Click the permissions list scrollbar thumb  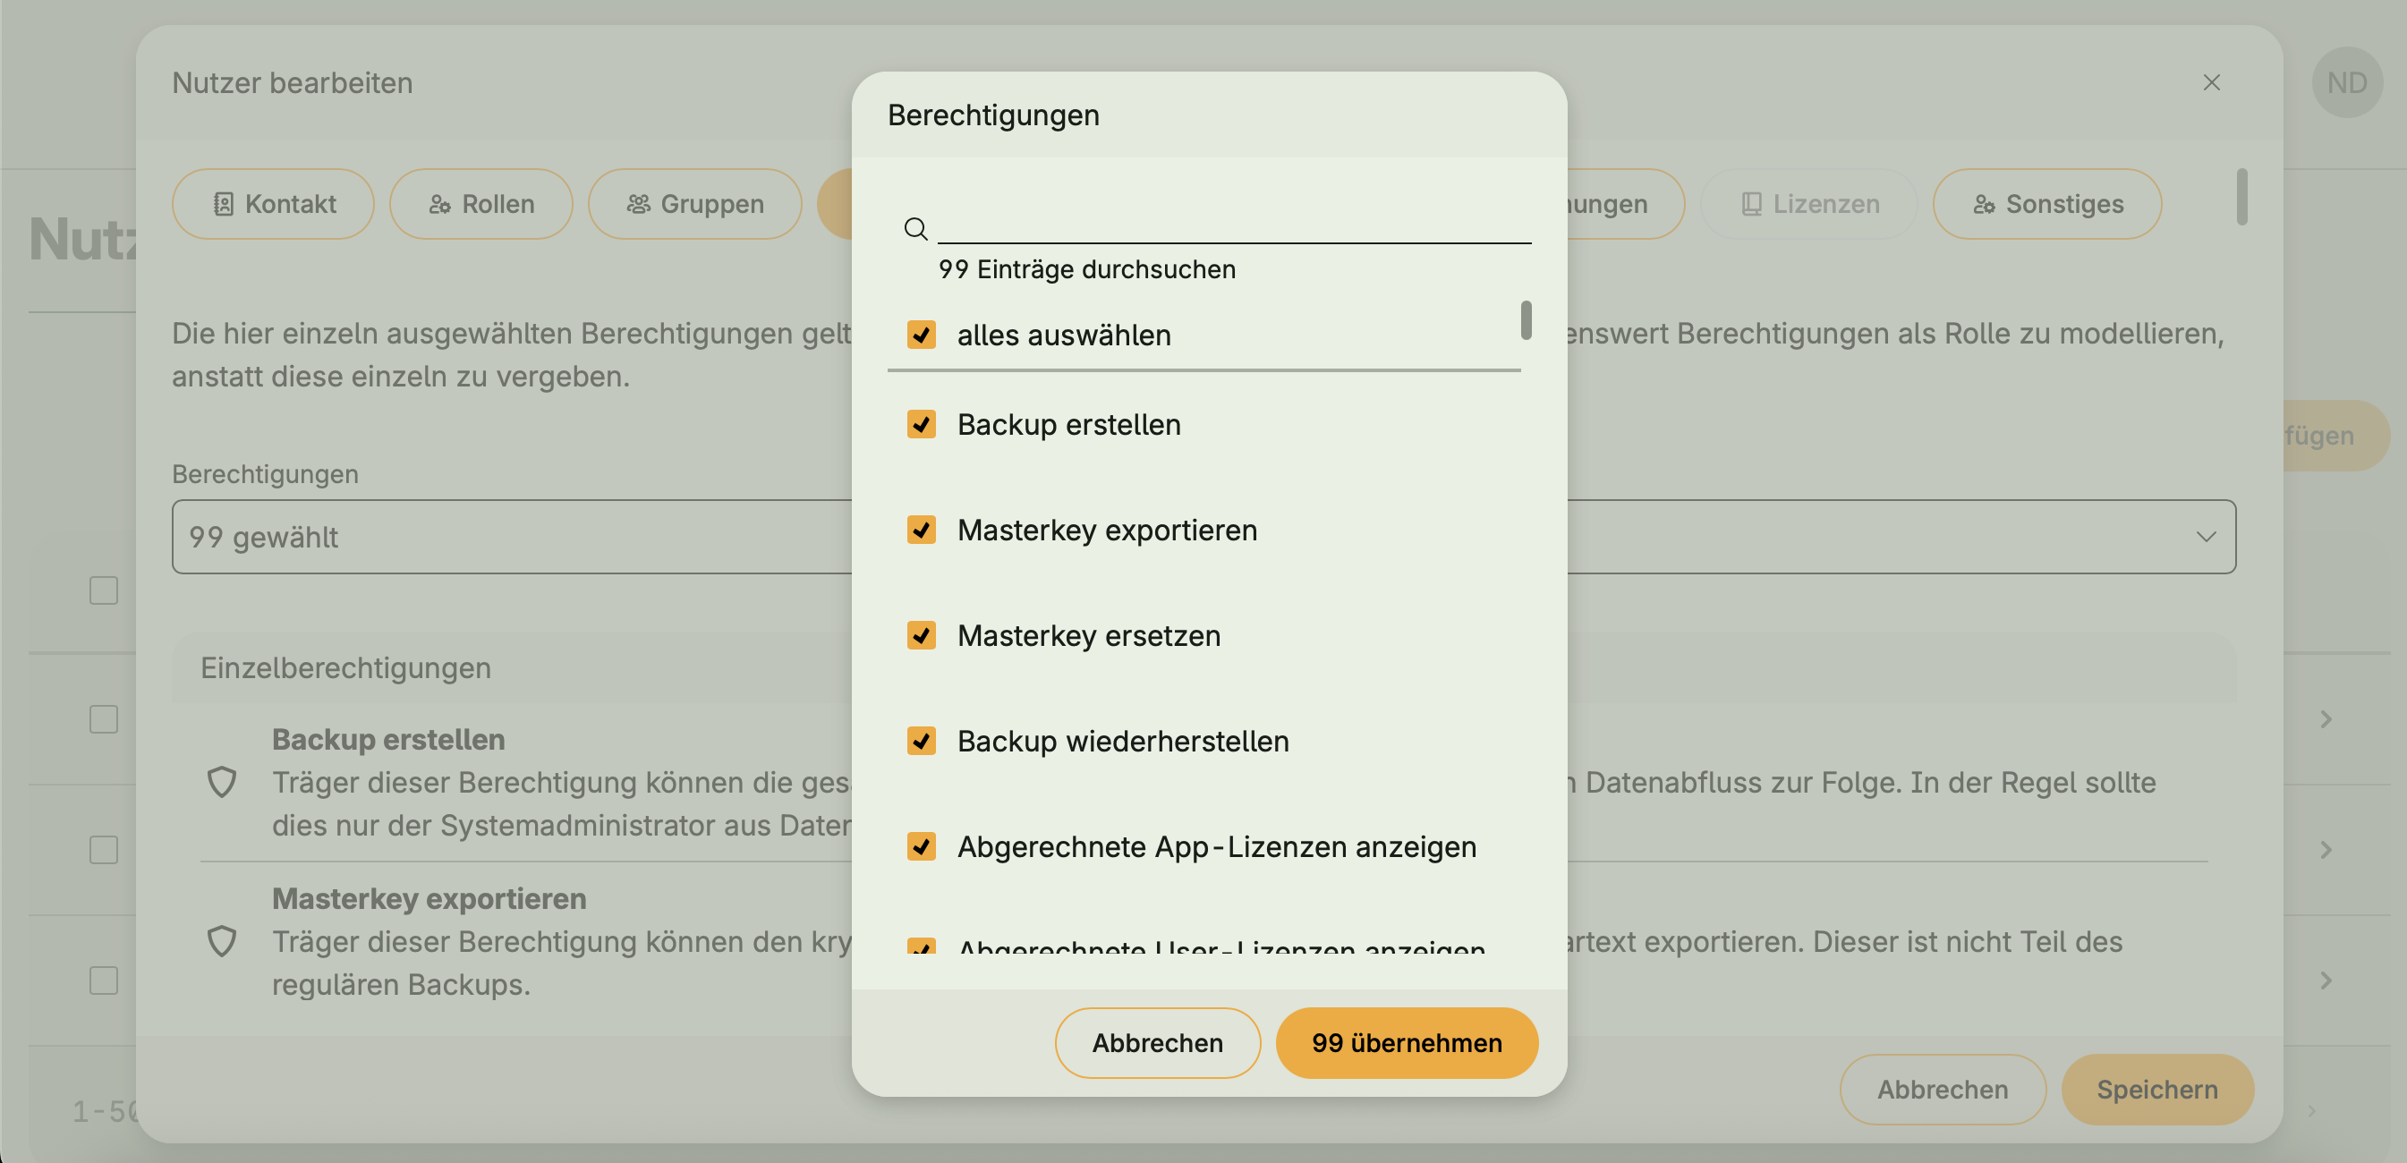[1526, 319]
